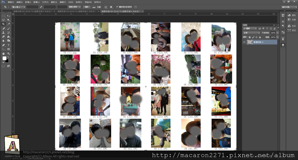The image size is (298, 160).
Task: Collapse the Layers panel with double arrows
Action: 274,25
